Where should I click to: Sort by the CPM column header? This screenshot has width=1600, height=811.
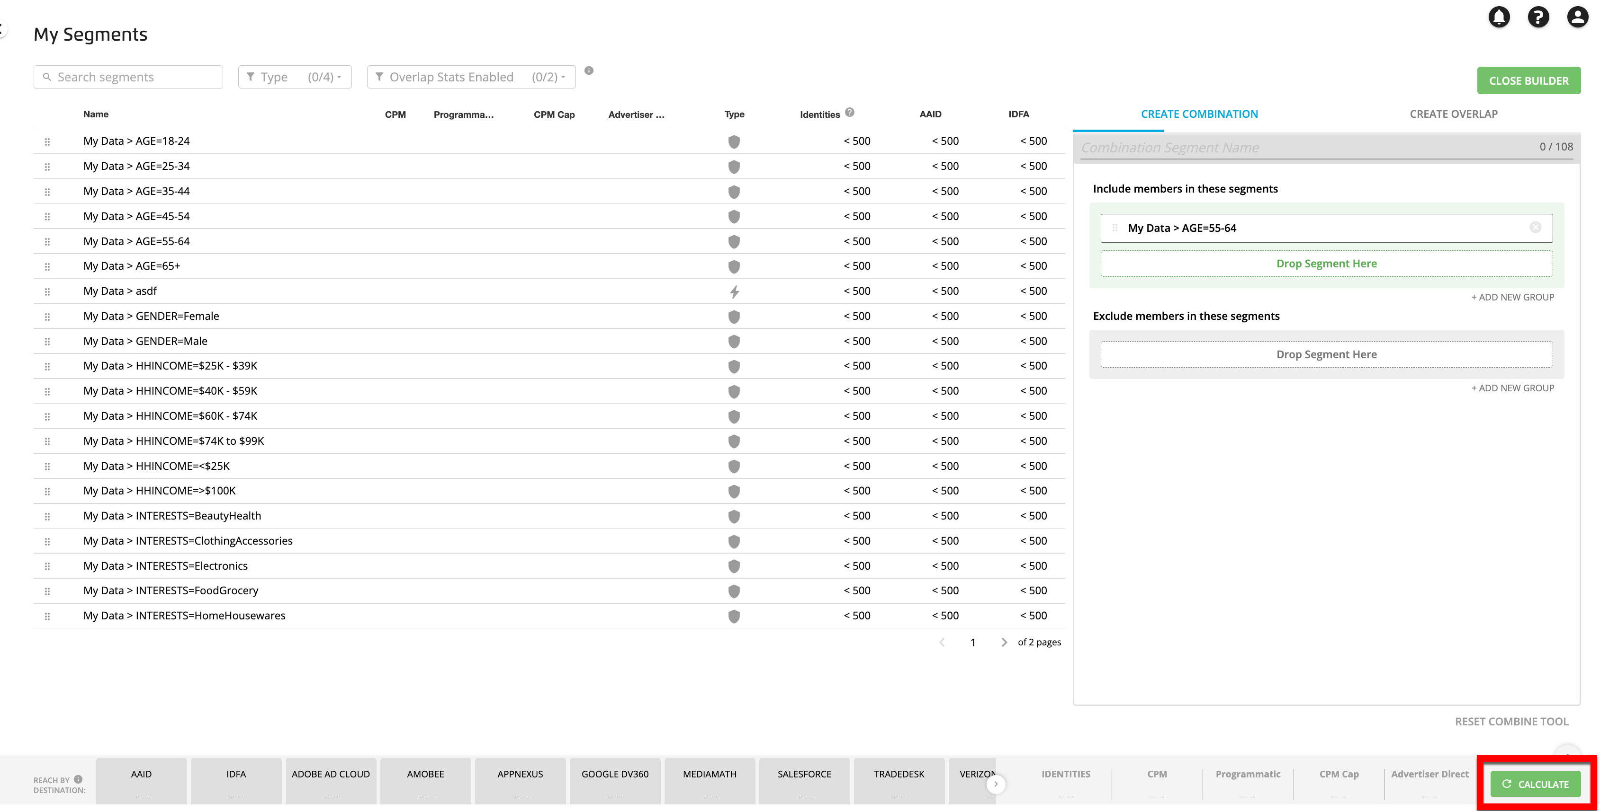(395, 115)
